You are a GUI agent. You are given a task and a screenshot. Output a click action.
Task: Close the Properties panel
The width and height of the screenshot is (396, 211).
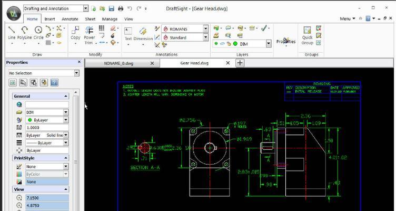(79, 62)
